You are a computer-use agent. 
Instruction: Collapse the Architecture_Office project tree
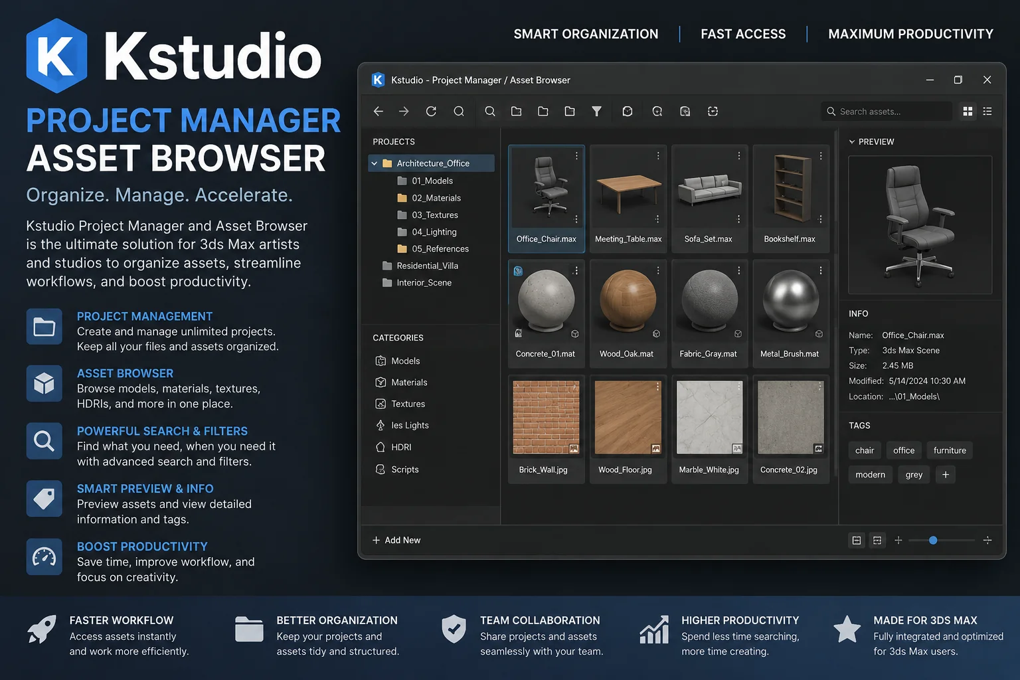(x=375, y=163)
